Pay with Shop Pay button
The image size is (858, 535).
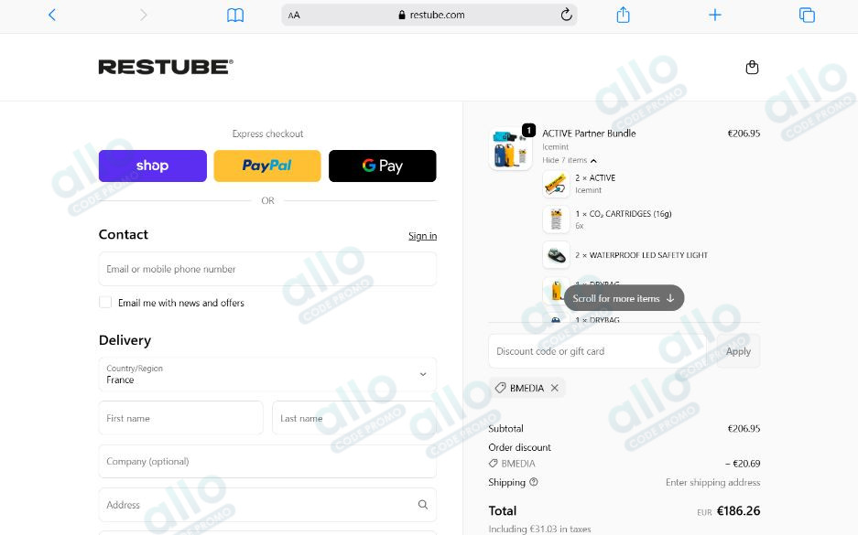tap(153, 166)
